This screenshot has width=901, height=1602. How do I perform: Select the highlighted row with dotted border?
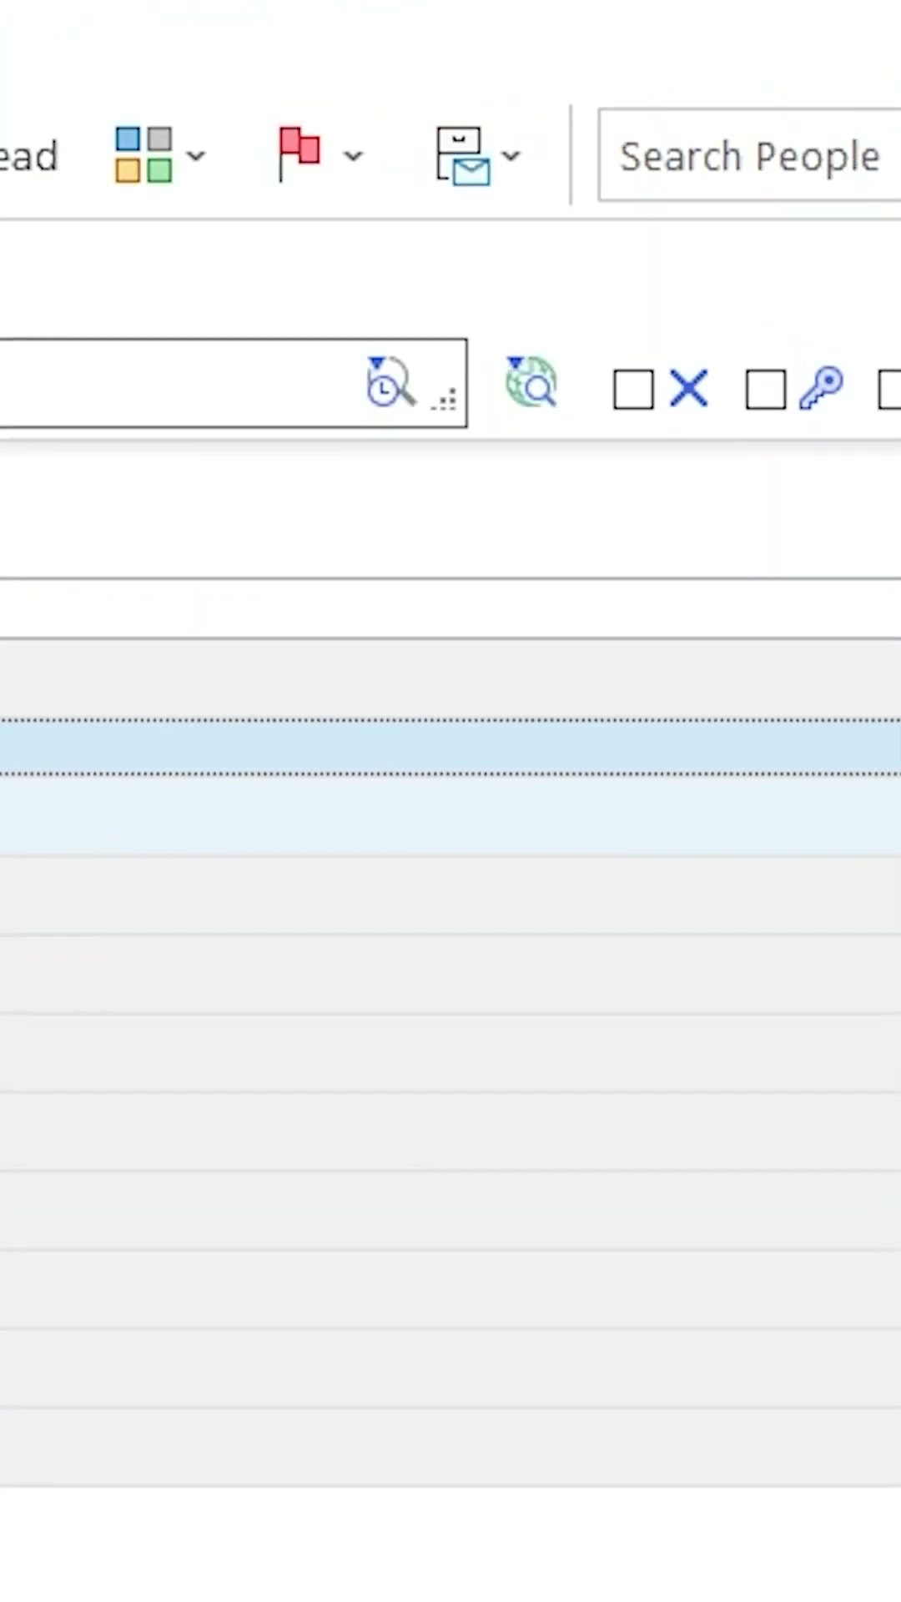pos(450,748)
